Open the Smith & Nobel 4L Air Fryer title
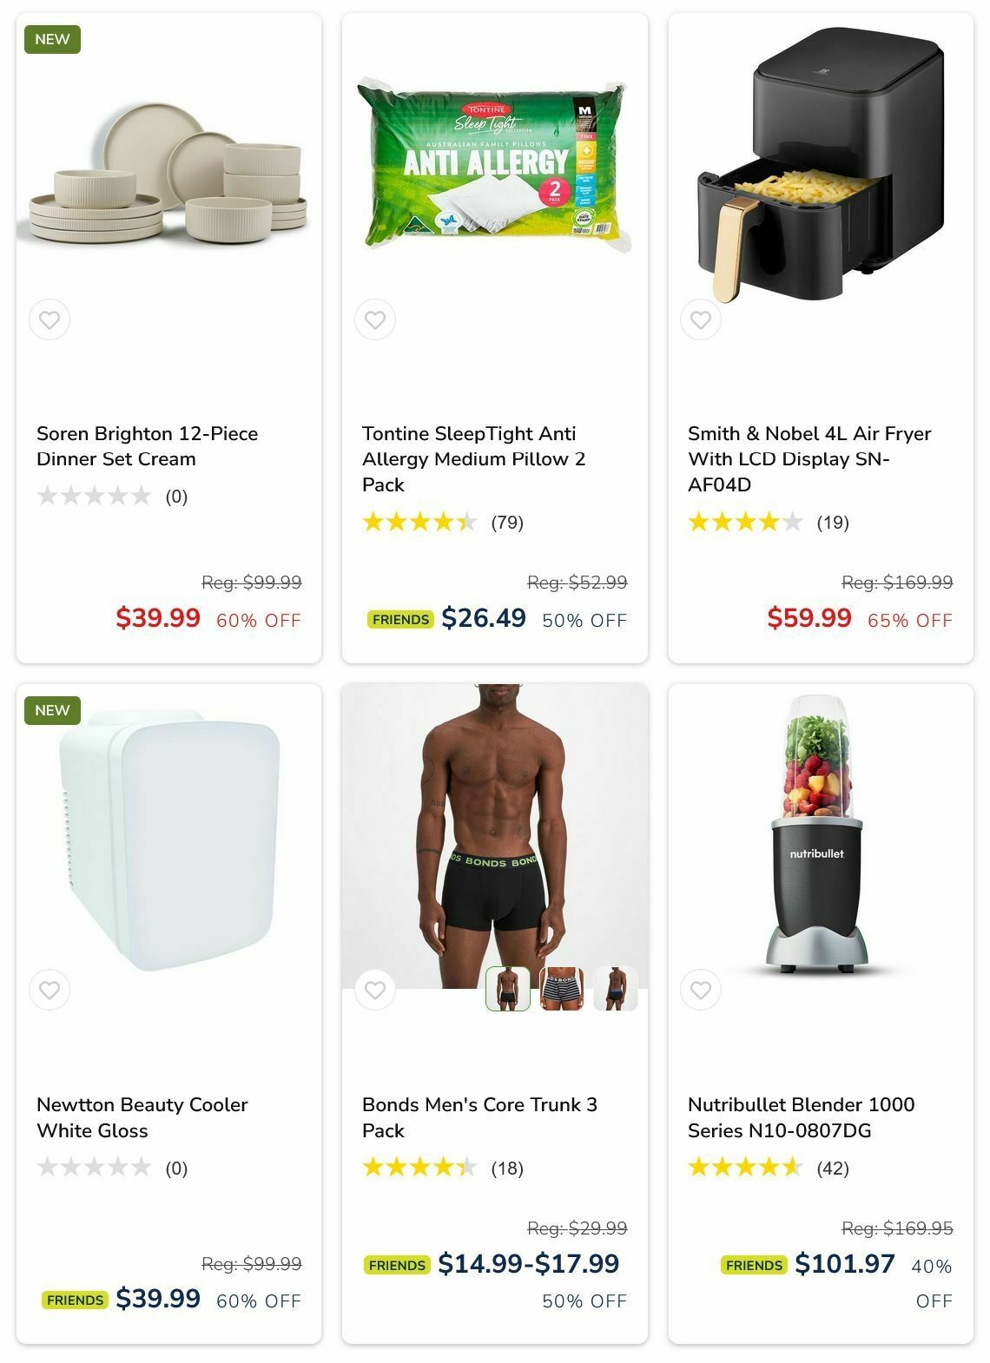 click(809, 458)
